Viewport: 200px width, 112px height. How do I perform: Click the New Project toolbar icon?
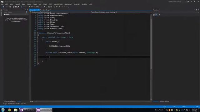(x=10, y=7)
